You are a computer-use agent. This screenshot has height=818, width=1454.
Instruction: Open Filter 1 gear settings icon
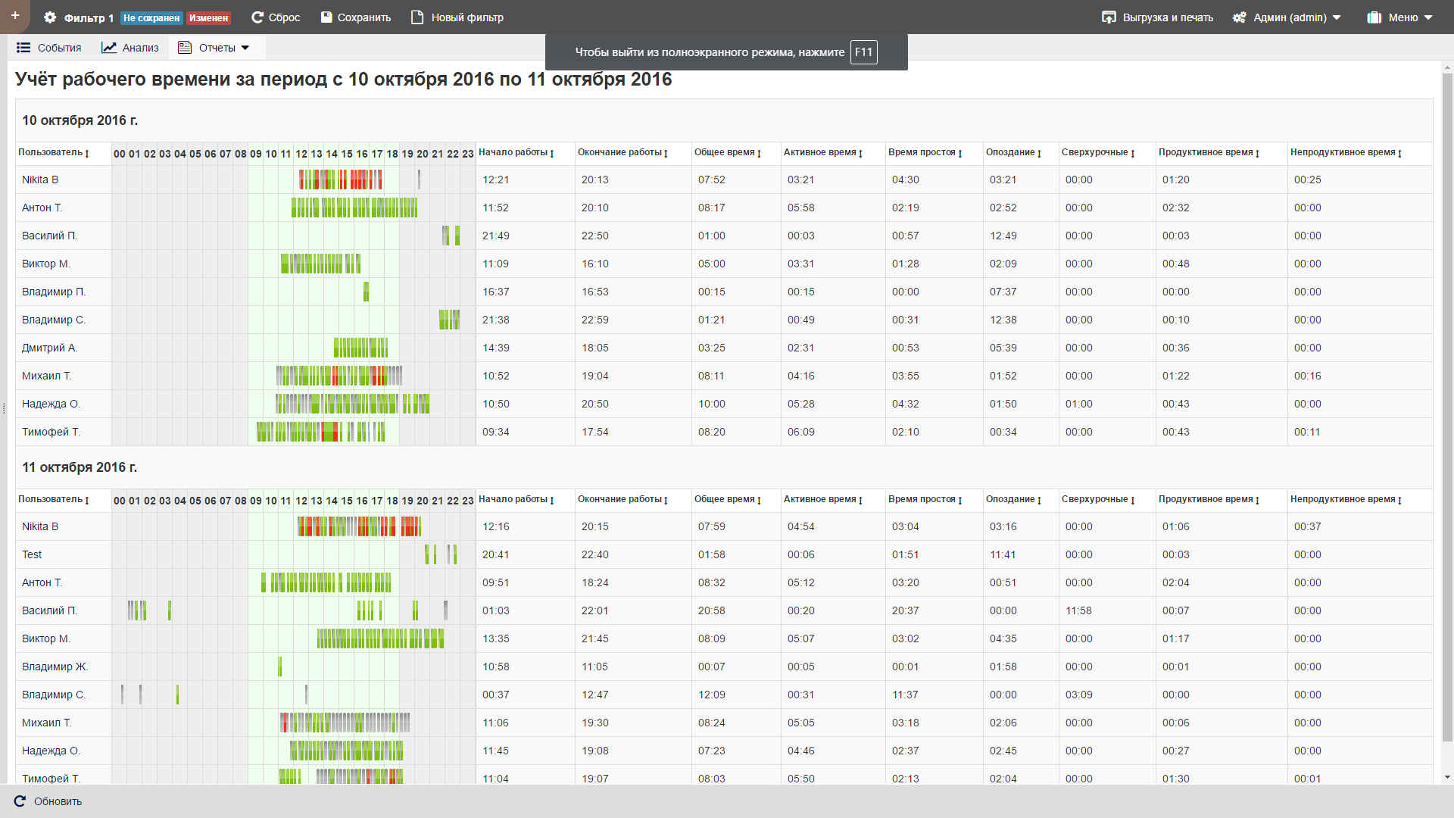pyautogui.click(x=50, y=17)
